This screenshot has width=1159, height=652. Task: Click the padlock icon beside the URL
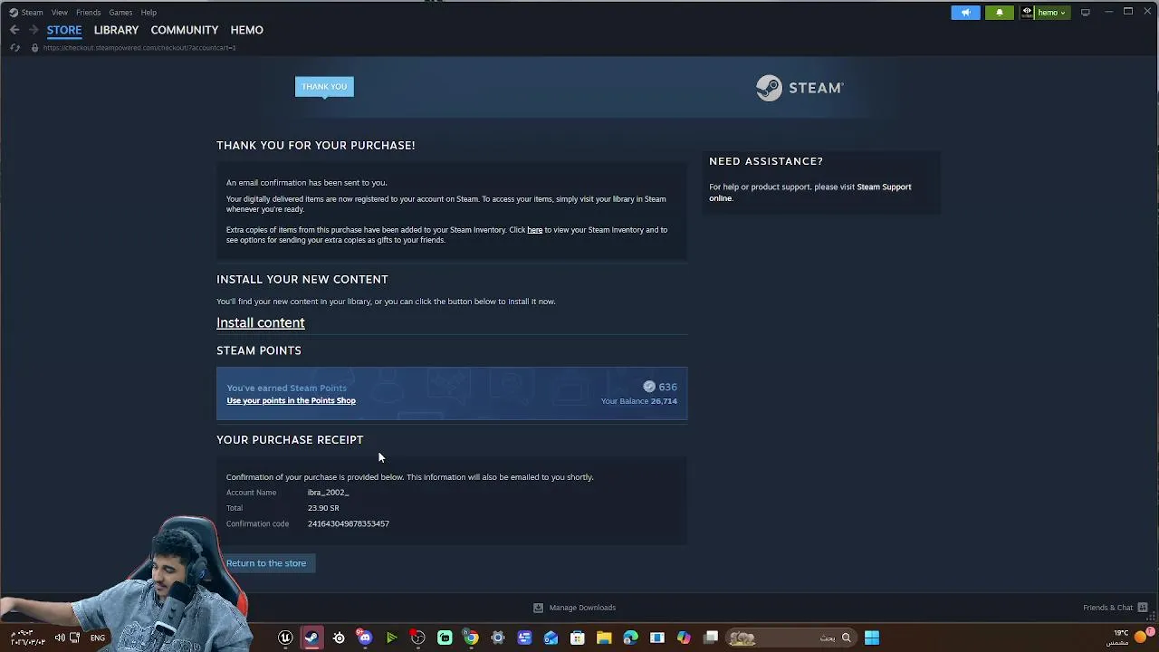coord(34,47)
